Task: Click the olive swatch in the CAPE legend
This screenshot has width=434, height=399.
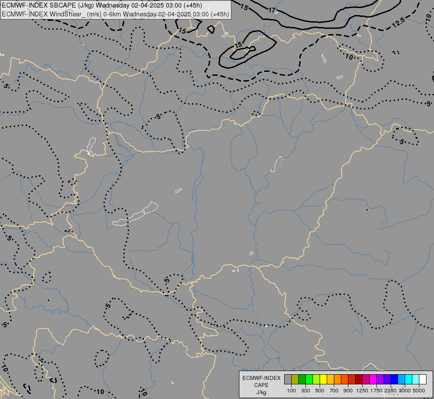Action: (295, 379)
